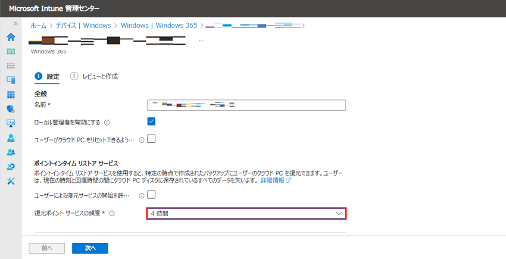Viewport: 506px width, 259px height.
Task: Show info for 復元ポイント サービスの頻度
Action: [112, 214]
